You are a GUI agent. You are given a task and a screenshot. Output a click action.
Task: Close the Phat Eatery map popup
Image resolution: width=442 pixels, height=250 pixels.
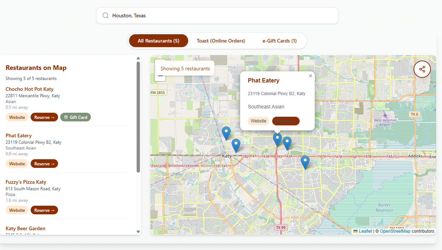[310, 76]
